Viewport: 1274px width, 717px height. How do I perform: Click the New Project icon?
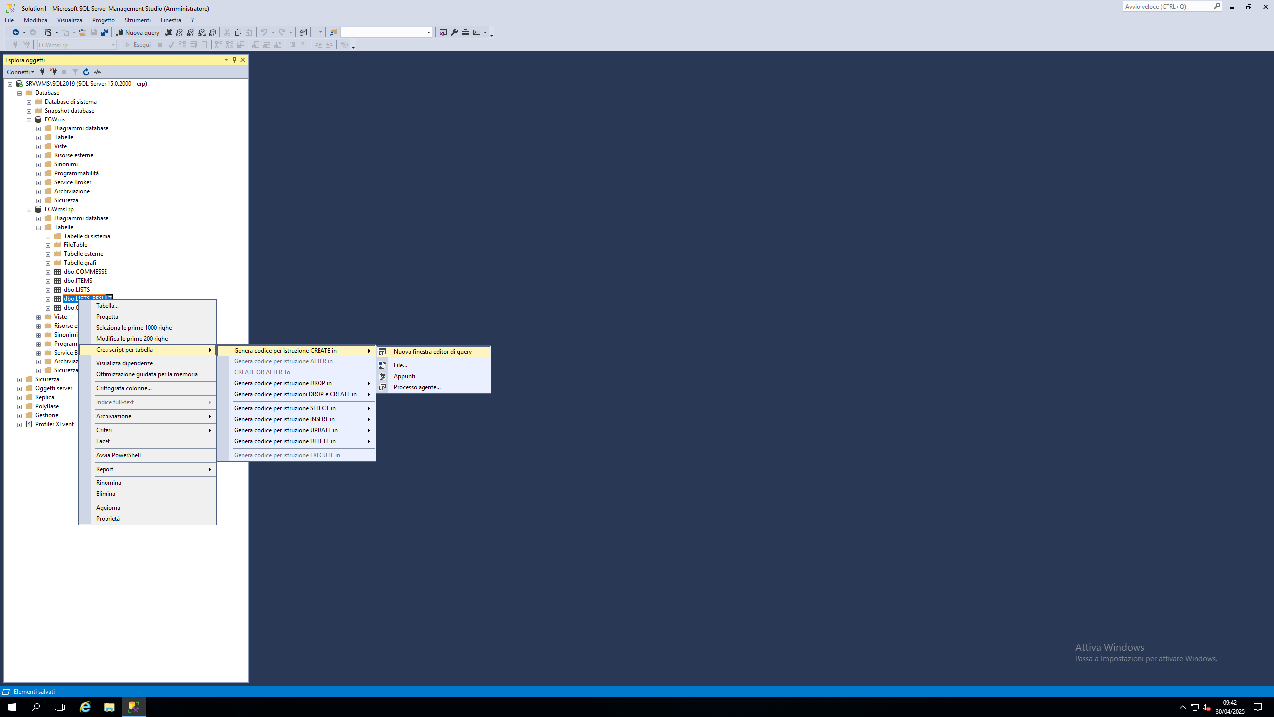pyautogui.click(x=48, y=32)
